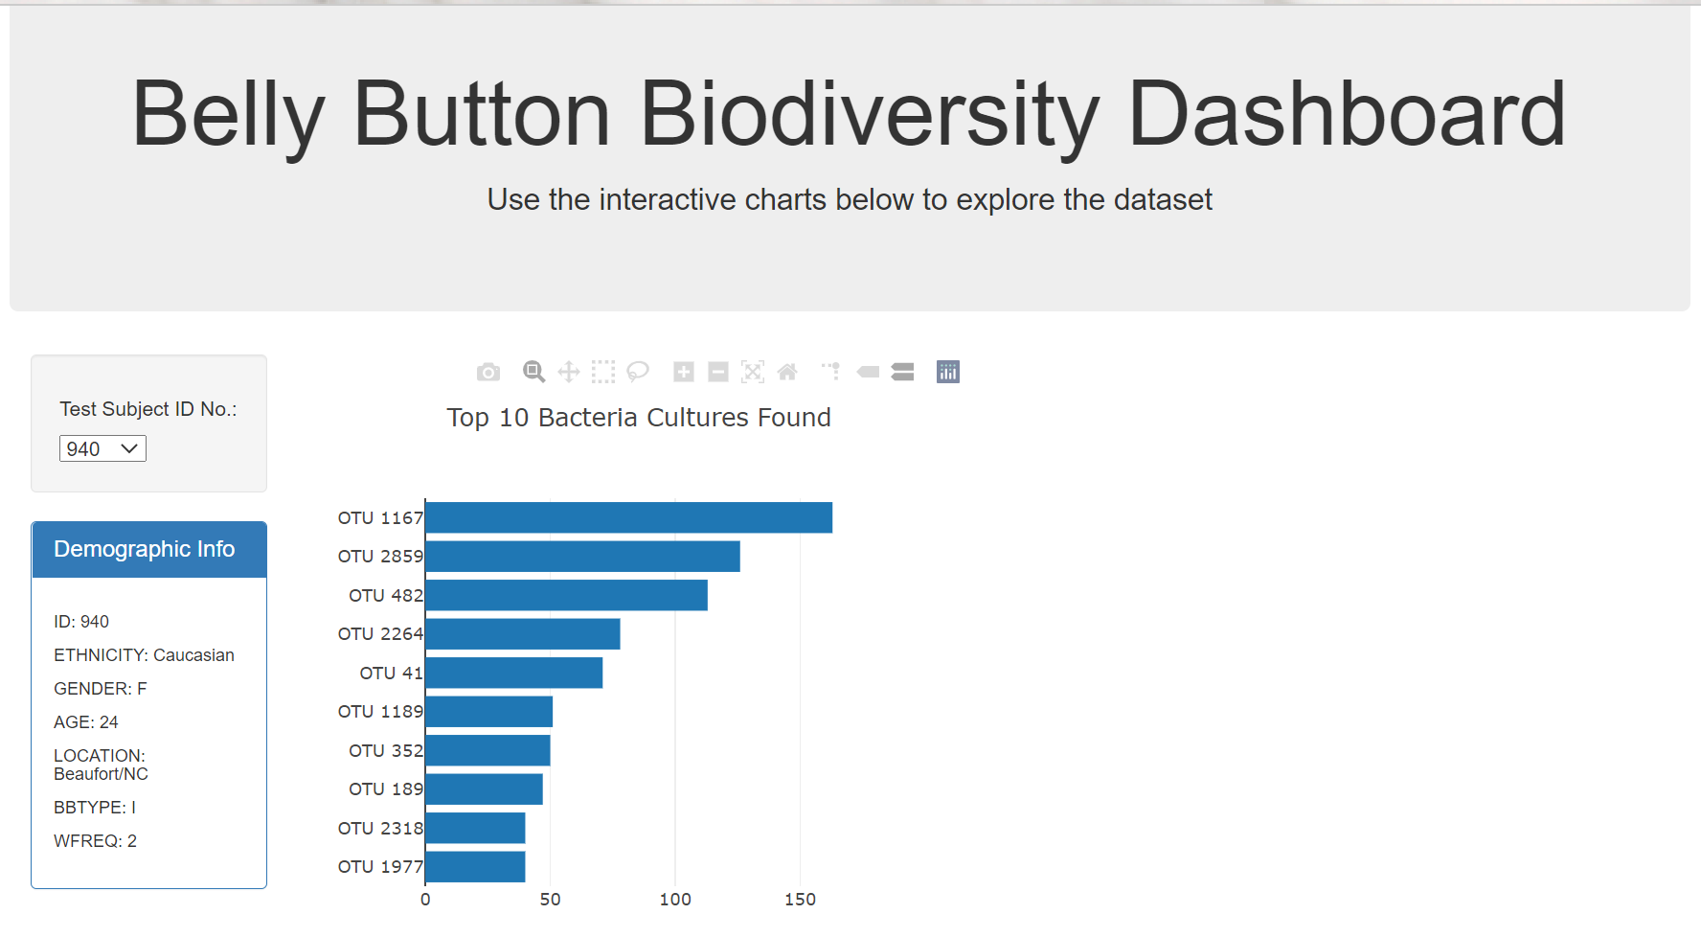Reset axes using the home icon
The image size is (1701, 937).
(x=787, y=372)
